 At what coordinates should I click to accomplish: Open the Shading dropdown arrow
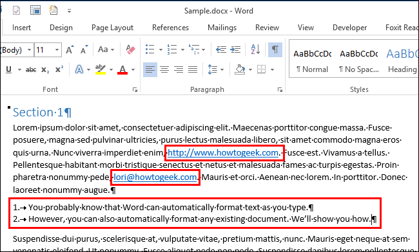250,70
